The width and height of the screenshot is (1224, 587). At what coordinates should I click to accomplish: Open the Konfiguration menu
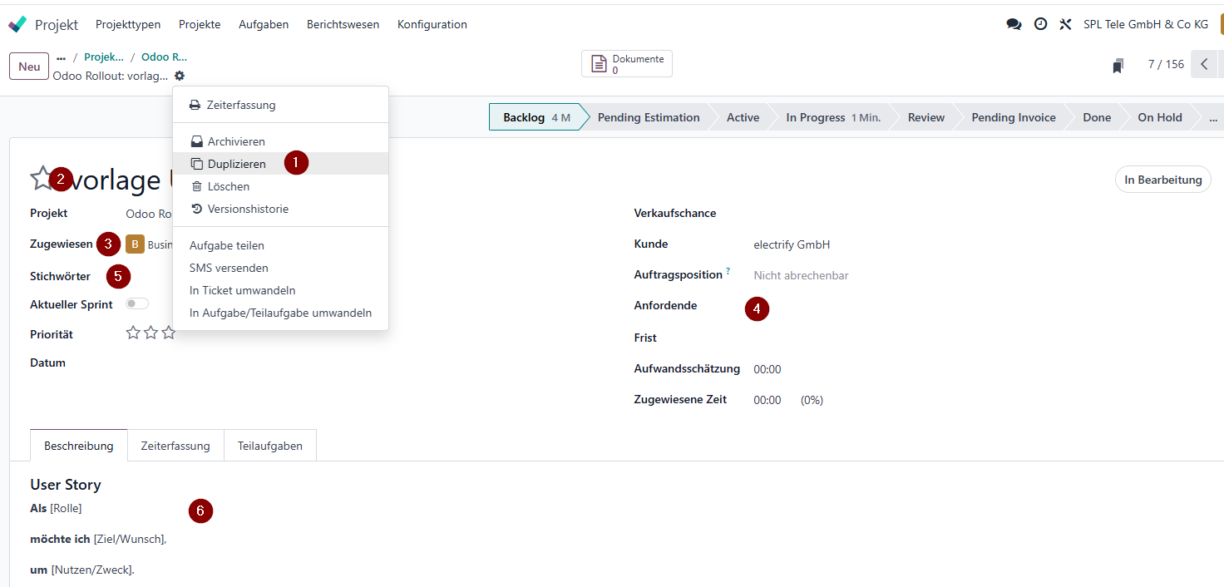coord(432,24)
